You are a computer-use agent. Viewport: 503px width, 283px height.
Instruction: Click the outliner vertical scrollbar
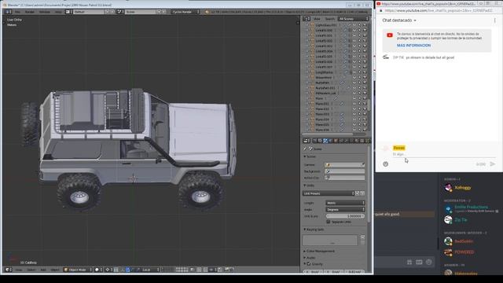[x=369, y=105]
